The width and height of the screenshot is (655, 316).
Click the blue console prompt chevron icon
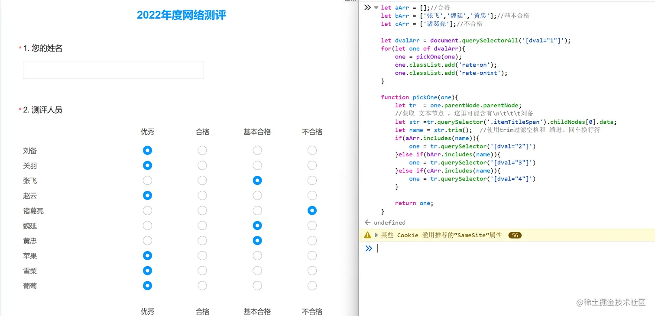(368, 248)
